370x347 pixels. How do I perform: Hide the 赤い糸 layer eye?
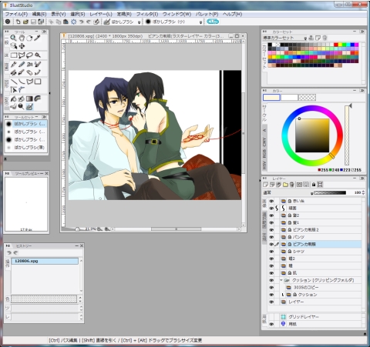click(x=271, y=201)
